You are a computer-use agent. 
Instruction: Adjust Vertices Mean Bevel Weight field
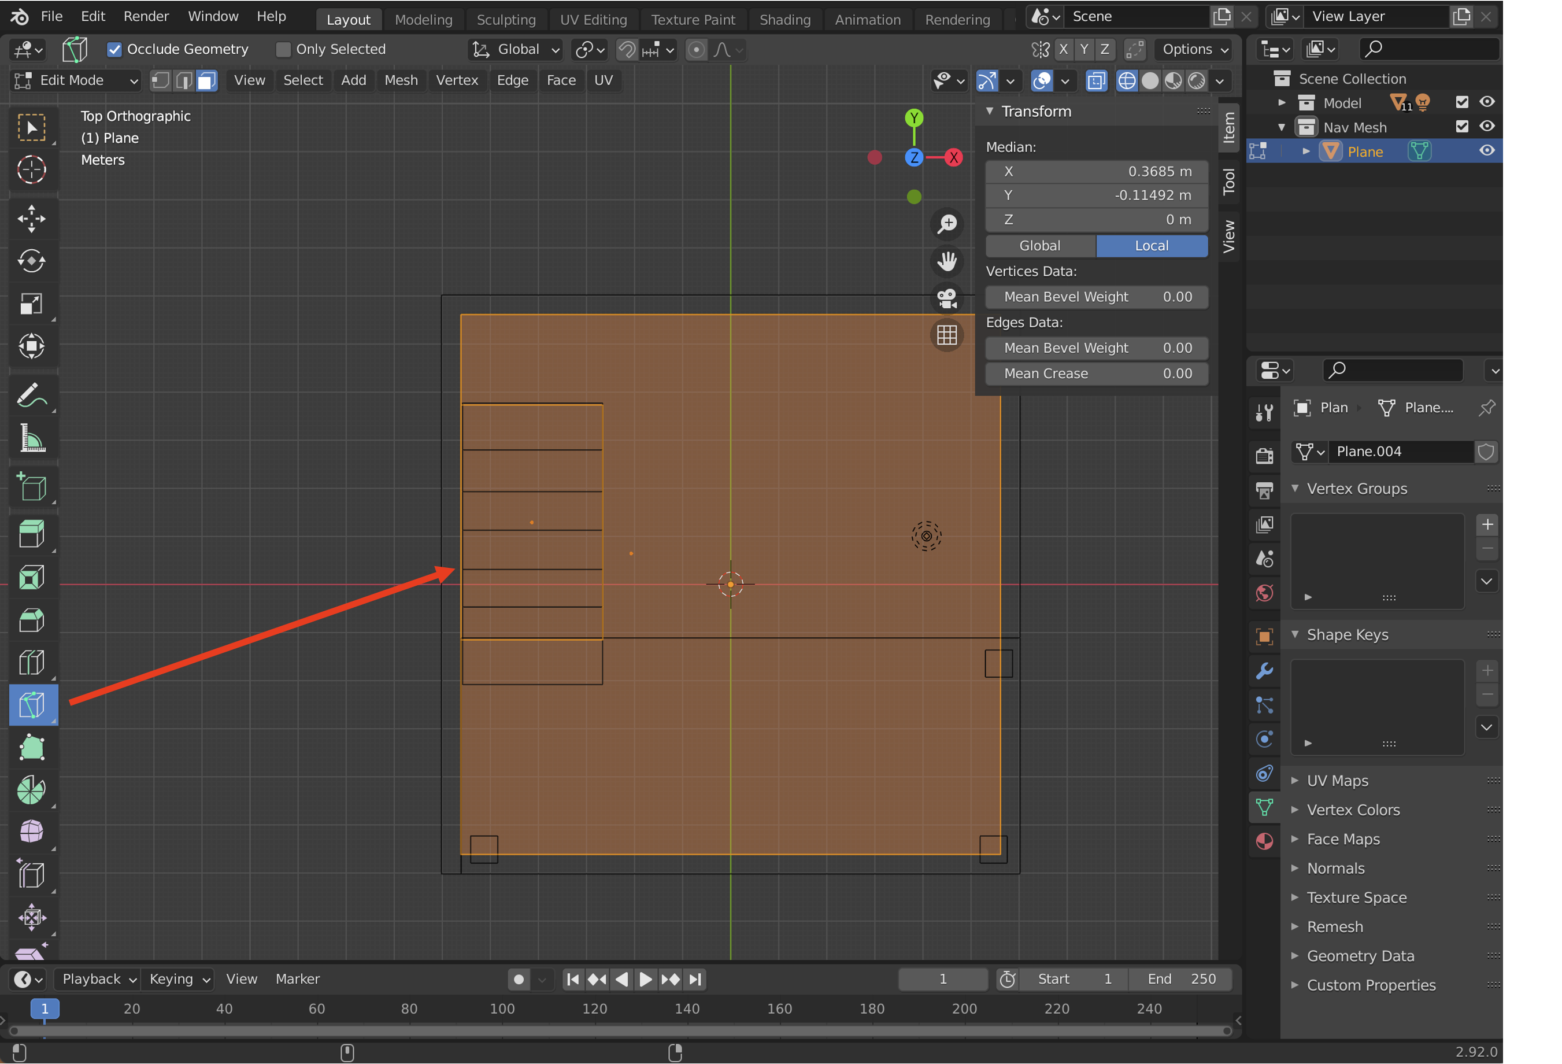(1097, 297)
